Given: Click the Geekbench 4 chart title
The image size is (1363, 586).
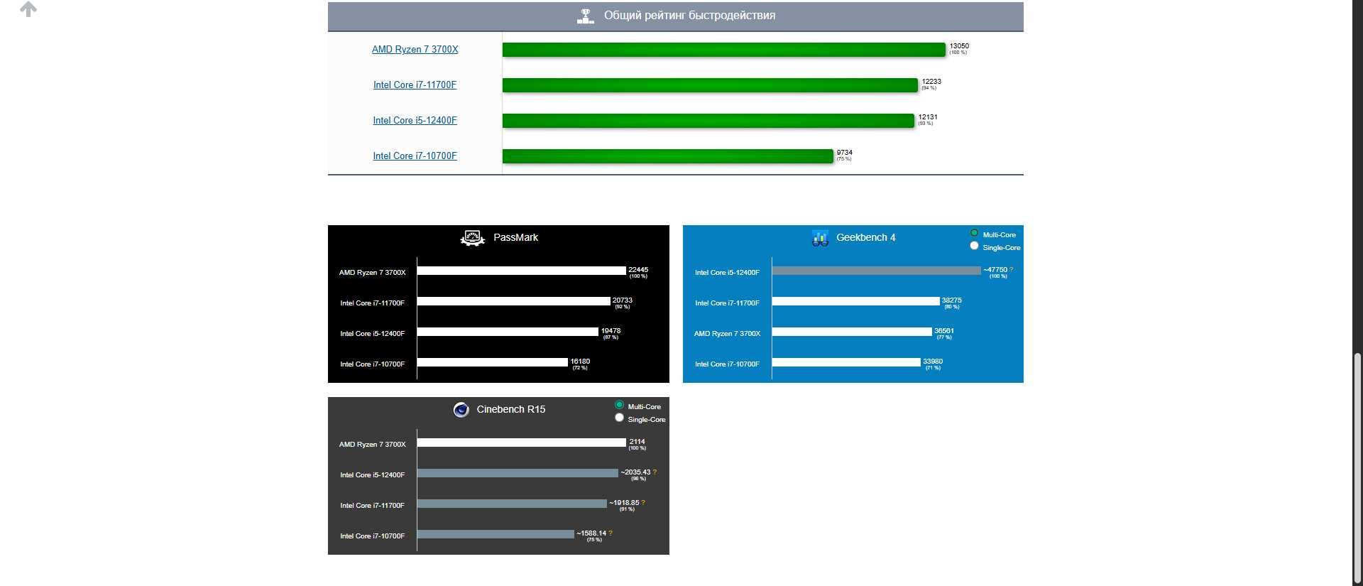Looking at the screenshot, I should (865, 238).
